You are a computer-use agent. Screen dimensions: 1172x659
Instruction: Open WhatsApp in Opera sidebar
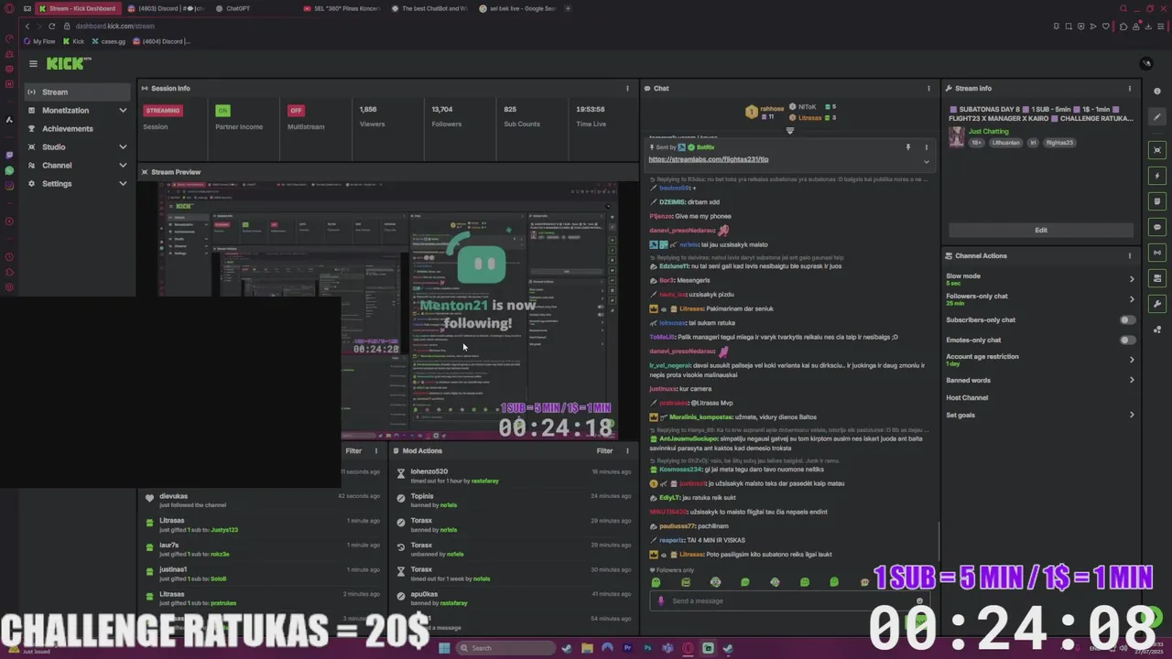pos(9,170)
